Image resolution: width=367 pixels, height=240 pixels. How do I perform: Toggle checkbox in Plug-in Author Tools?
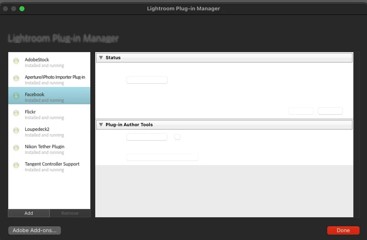pyautogui.click(x=177, y=137)
